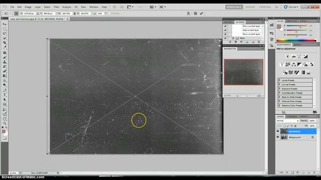Click the Navigator image thumbnail
Image resolution: width=321 pixels, height=180 pixels.
[244, 72]
